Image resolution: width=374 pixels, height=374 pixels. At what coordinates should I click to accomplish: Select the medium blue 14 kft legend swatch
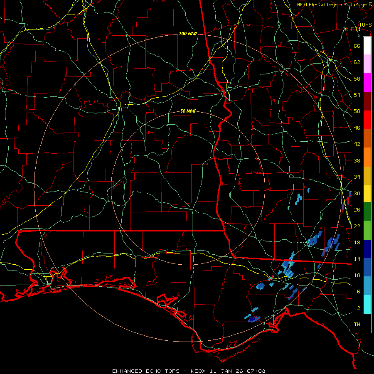367,267
